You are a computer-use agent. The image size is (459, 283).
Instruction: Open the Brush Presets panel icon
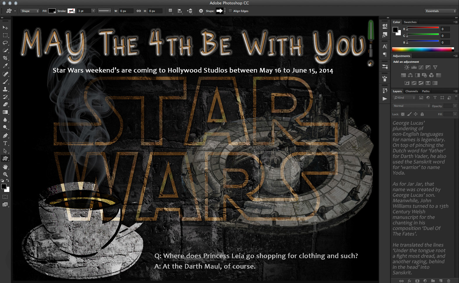(385, 67)
